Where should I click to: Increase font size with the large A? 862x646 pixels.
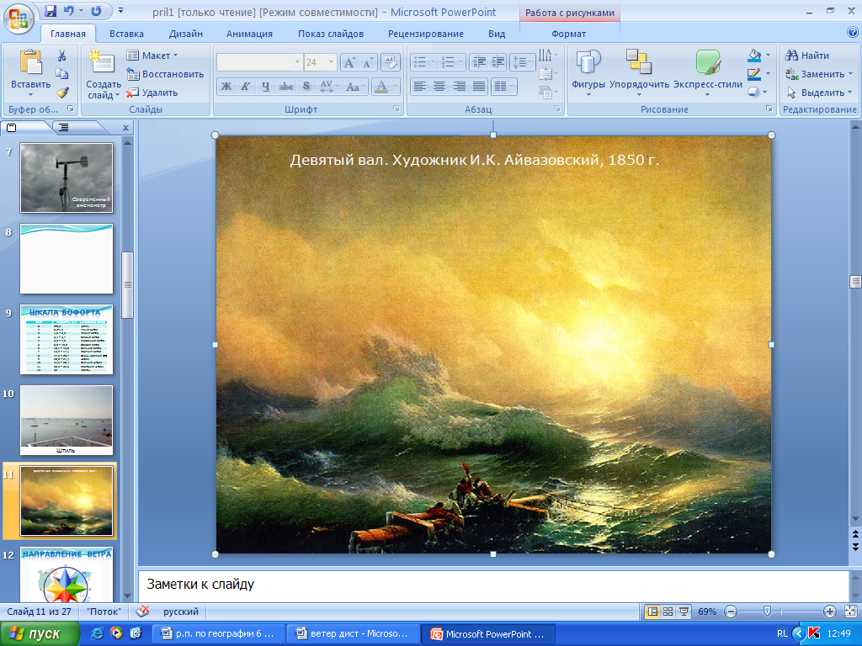coord(349,62)
